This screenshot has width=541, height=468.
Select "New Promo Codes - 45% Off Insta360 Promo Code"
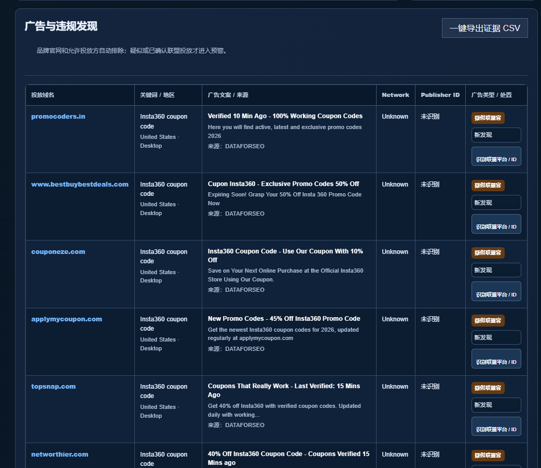point(284,319)
